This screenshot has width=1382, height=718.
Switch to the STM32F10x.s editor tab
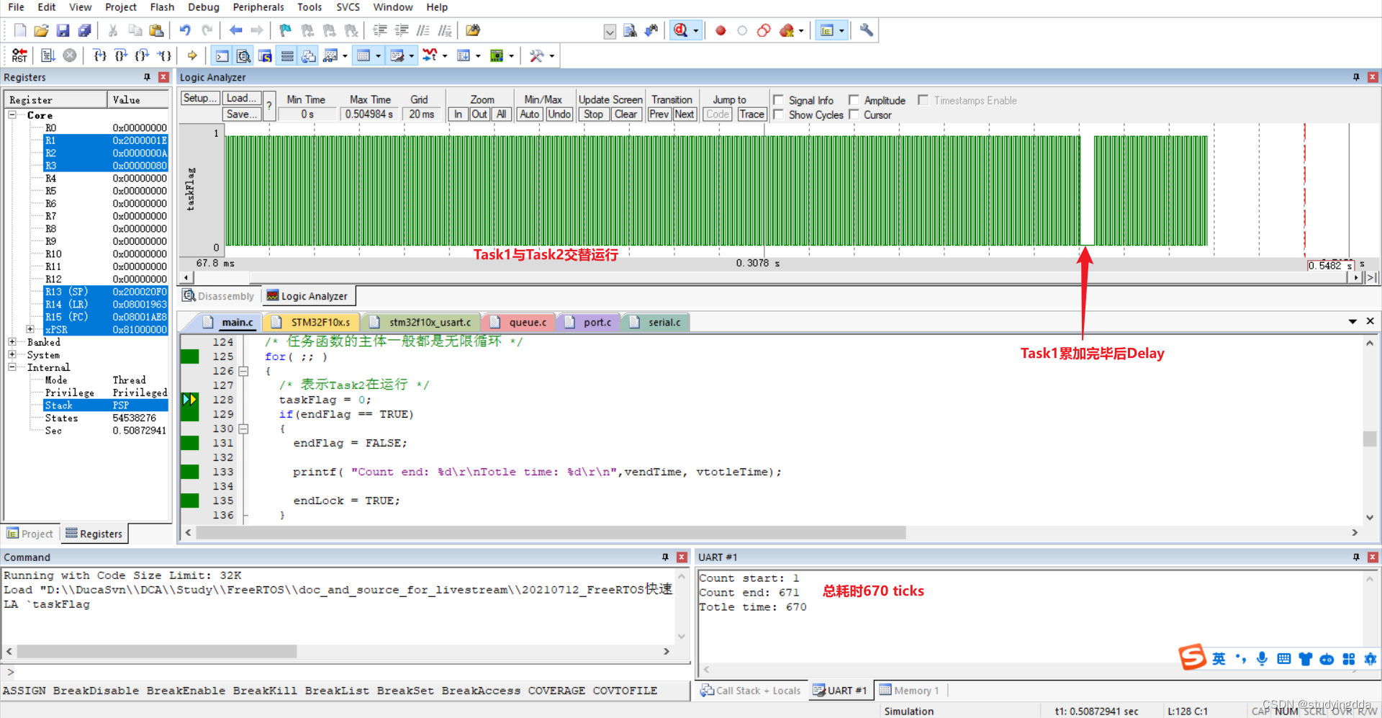pos(312,322)
